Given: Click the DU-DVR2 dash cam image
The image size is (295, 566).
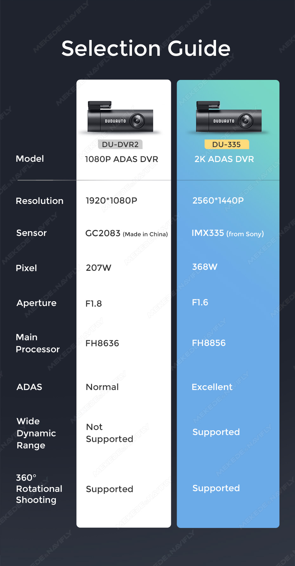Looking at the screenshot, I should coord(121,116).
